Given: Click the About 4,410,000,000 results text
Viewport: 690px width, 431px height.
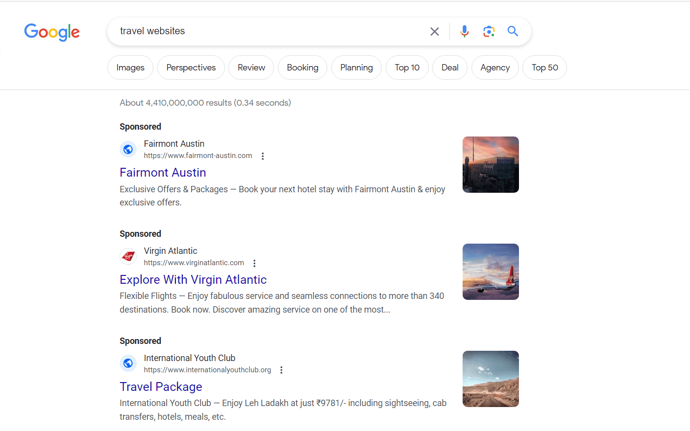Looking at the screenshot, I should pos(205,103).
